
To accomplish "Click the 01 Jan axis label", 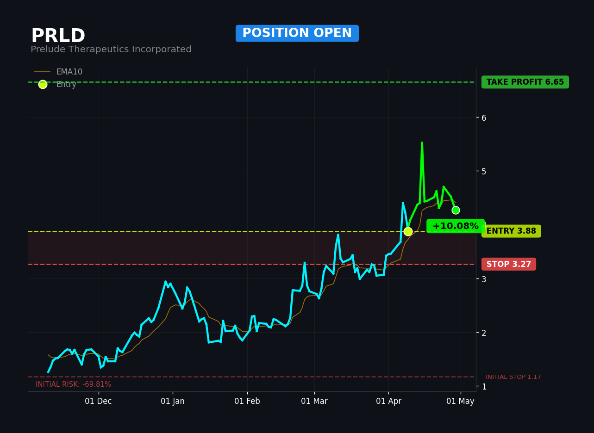I will [173, 402].
